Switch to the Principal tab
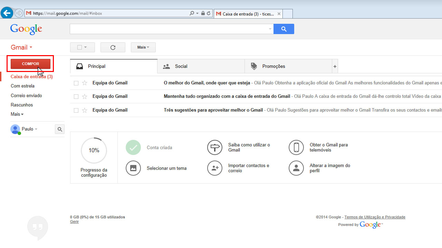Screen dimensions: 442x248 click(x=114, y=66)
